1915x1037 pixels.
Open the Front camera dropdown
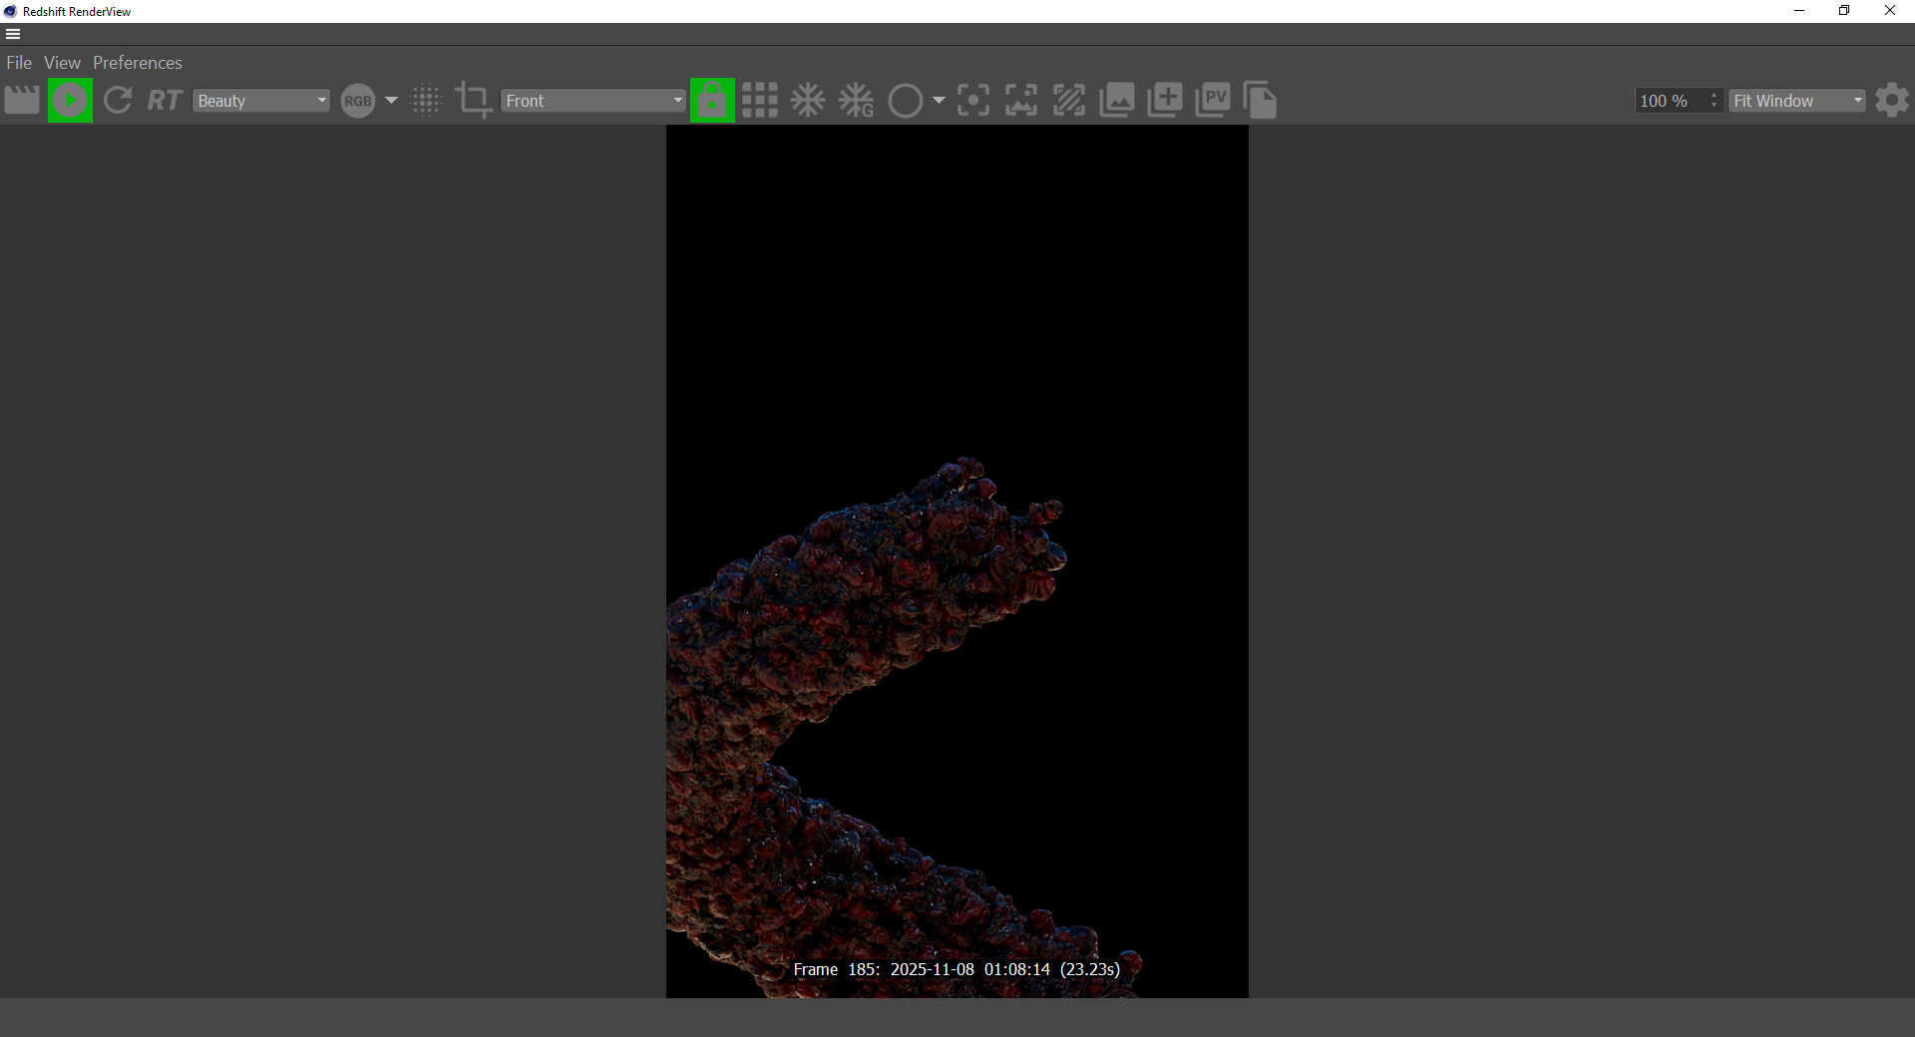pos(593,101)
